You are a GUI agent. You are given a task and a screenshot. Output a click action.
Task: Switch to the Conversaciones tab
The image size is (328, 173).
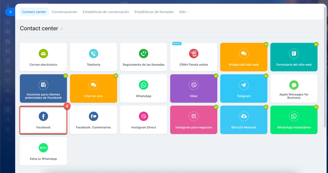(64, 12)
